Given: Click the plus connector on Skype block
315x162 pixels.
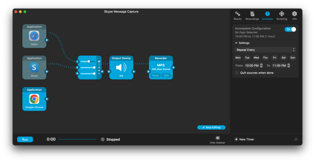Looking at the screenshot, I should [47, 72].
